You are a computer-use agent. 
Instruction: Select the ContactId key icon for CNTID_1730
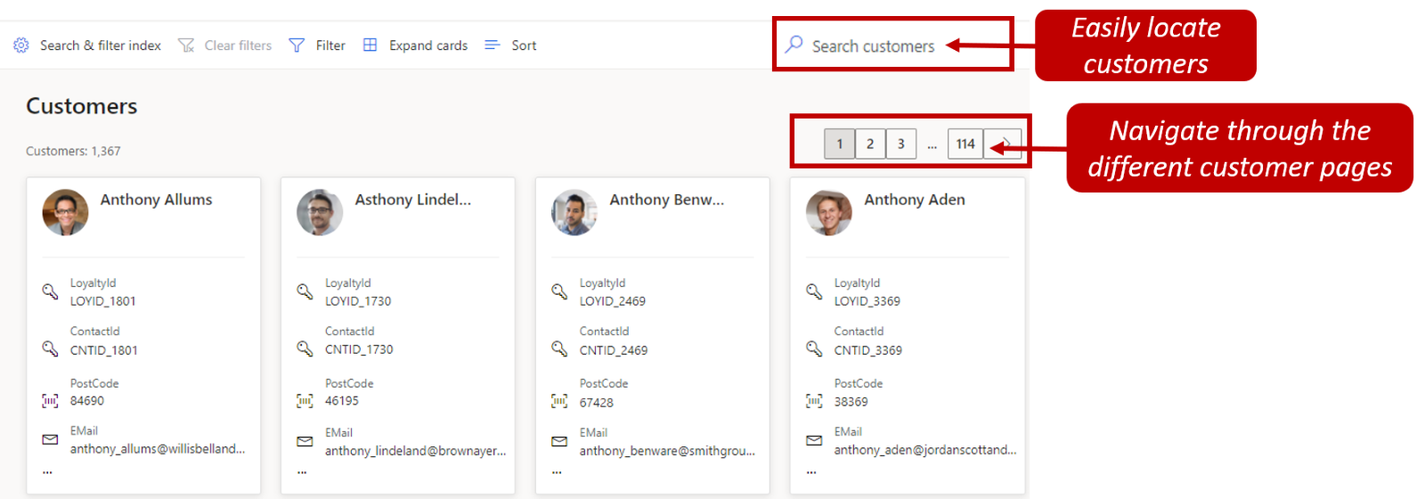click(305, 348)
